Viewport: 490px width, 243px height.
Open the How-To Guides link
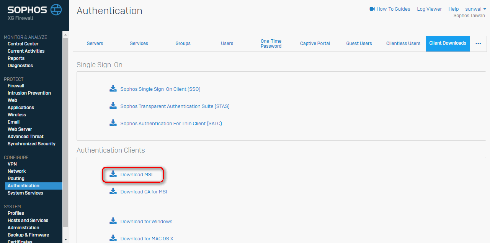tap(393, 9)
